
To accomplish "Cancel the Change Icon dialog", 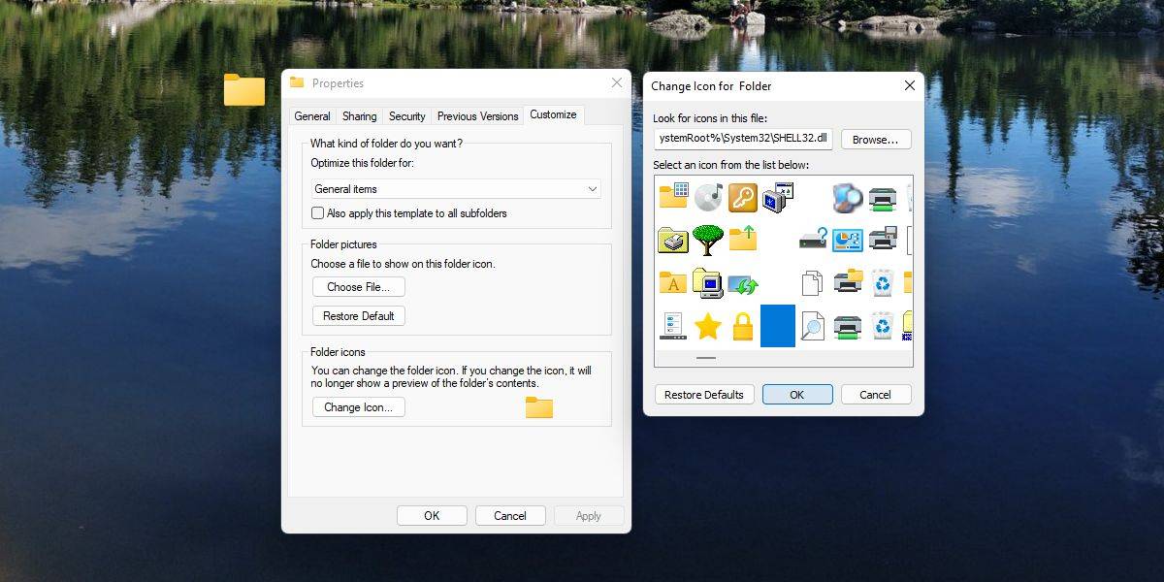I will coord(876,395).
